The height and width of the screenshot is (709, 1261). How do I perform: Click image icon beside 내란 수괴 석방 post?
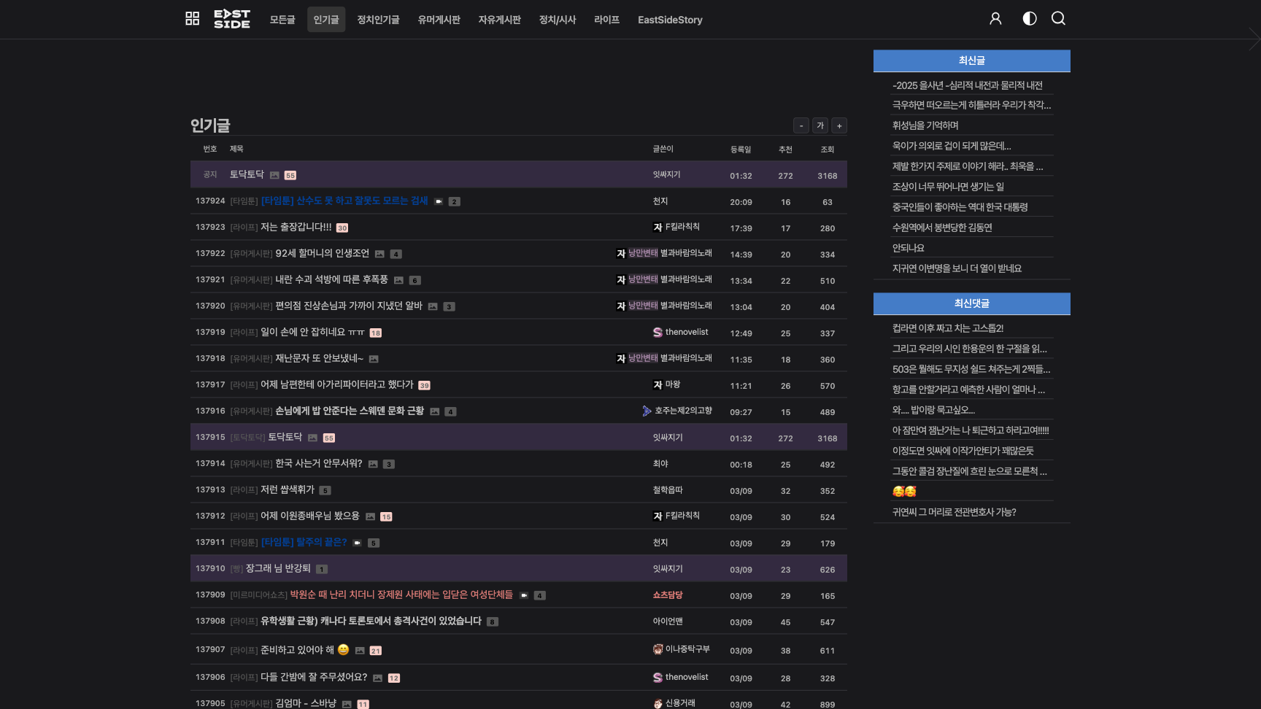(398, 281)
